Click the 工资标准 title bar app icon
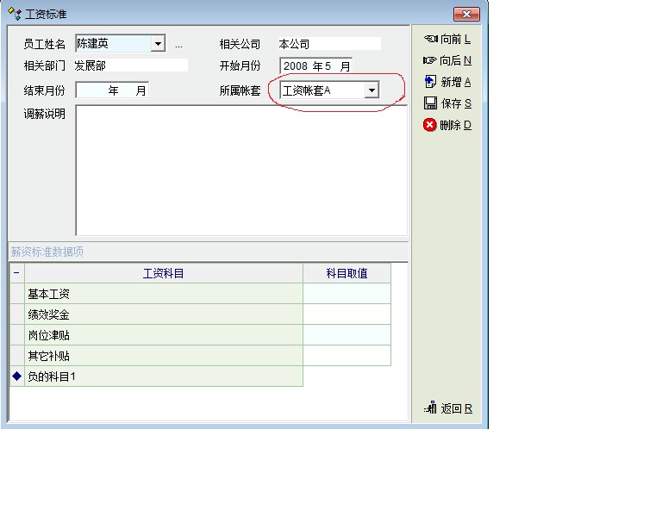 pyautogui.click(x=15, y=15)
